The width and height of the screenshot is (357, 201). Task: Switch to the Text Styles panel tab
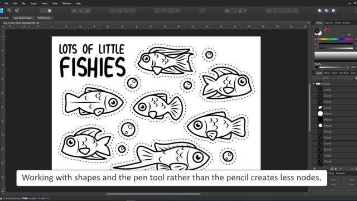click(344, 73)
